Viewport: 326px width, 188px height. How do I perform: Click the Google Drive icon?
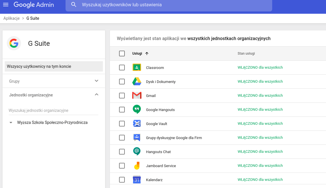[137, 82]
